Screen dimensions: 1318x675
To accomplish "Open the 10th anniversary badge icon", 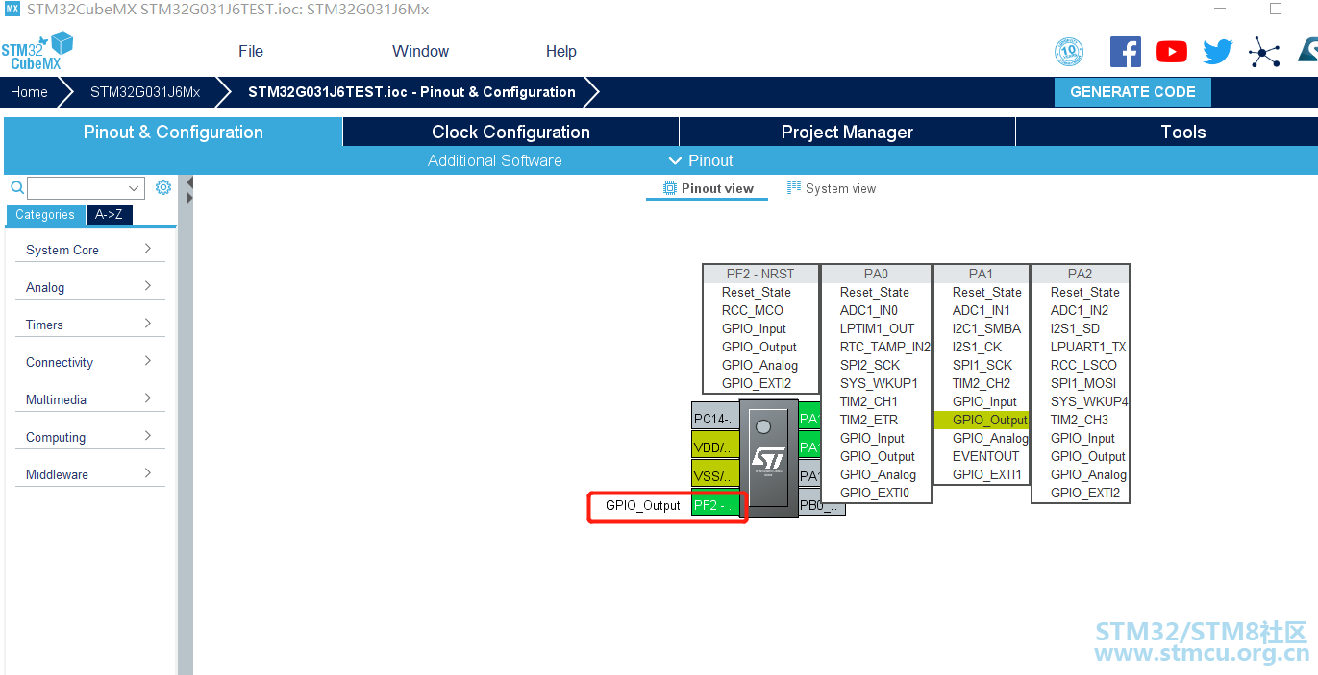I will (x=1069, y=52).
